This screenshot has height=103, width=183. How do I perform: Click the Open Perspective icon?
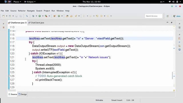(168, 16)
